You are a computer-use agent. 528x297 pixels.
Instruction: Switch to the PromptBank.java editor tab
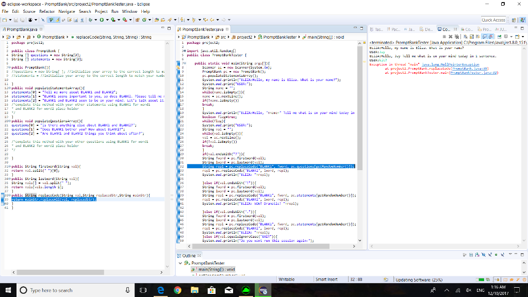click(x=22, y=29)
